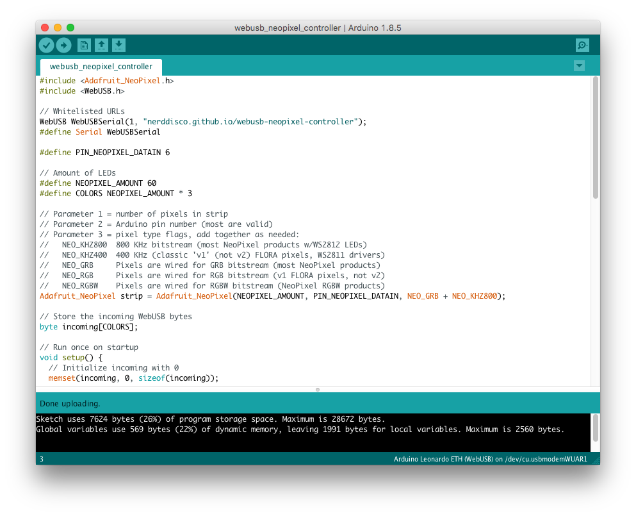The image size is (636, 516).
Task: Click the '// Whitelisted URLs' comment
Action: 82,112
